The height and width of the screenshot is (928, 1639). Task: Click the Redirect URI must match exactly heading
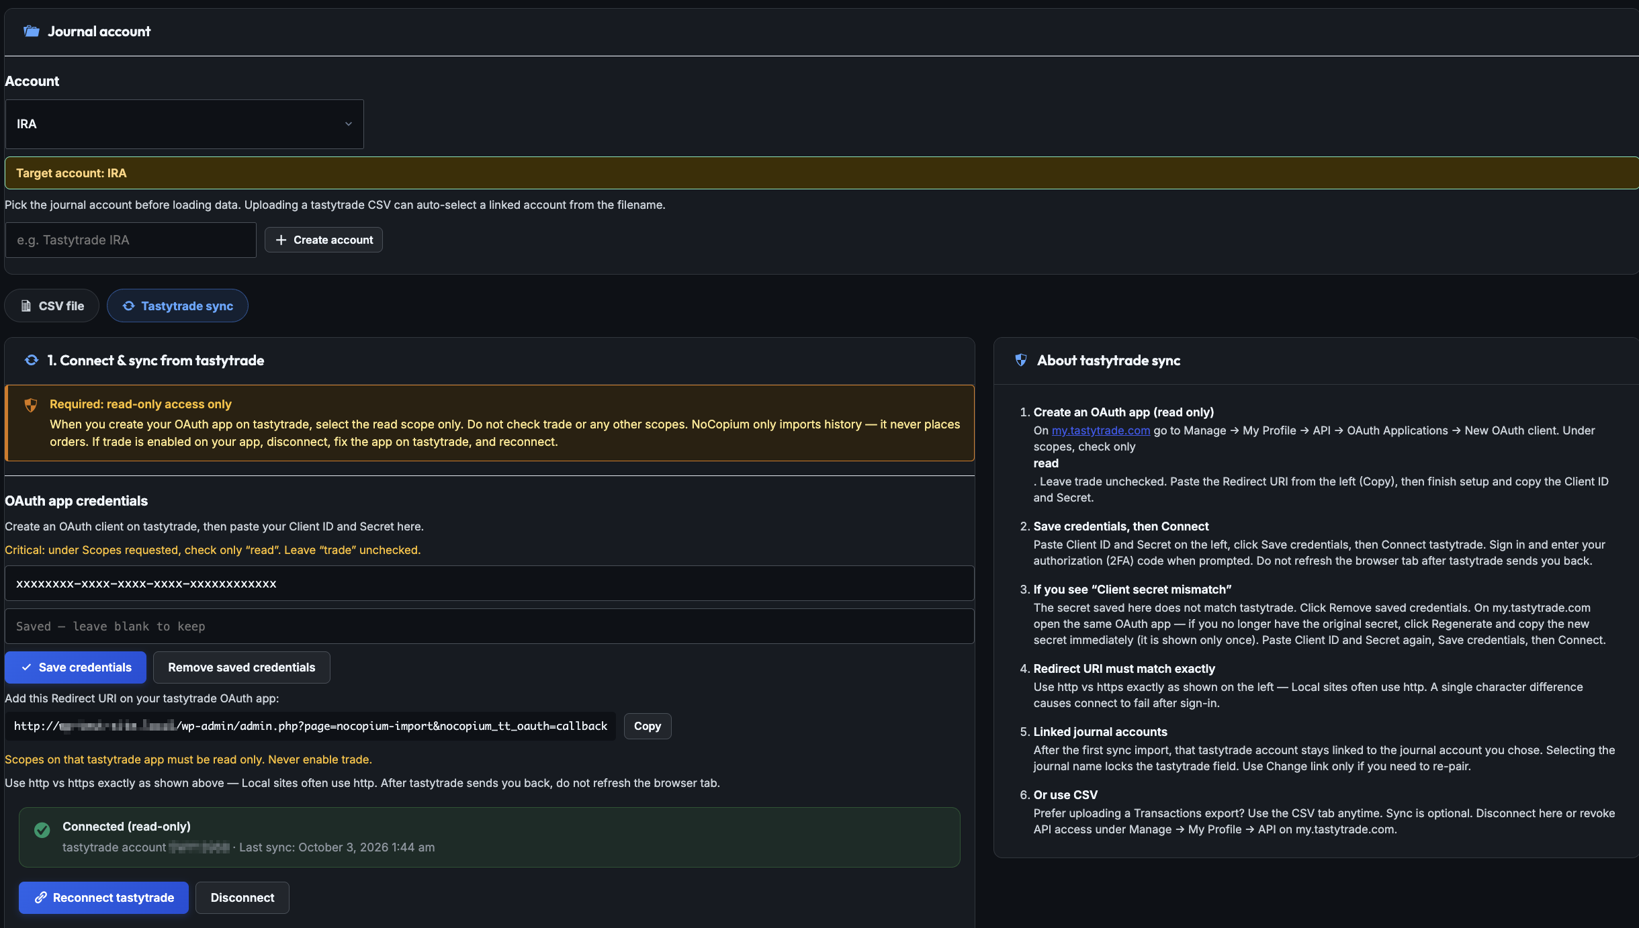(x=1124, y=669)
